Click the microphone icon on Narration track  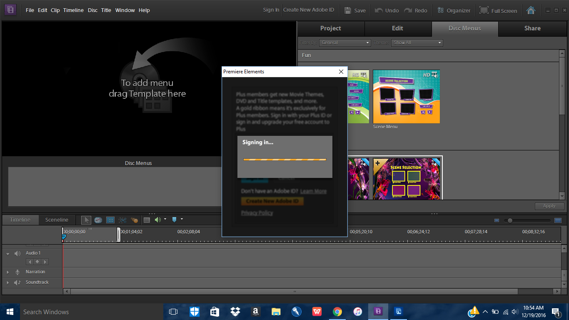tap(17, 272)
